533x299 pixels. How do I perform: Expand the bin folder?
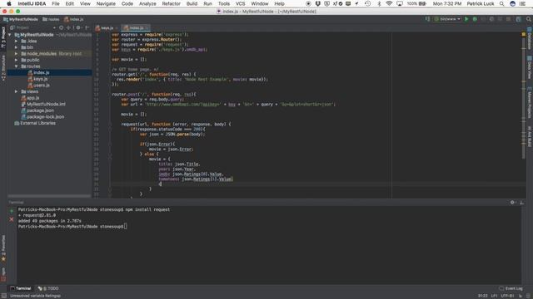point(16,47)
